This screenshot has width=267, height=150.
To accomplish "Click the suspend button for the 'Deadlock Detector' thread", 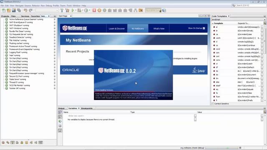I will (55, 37).
